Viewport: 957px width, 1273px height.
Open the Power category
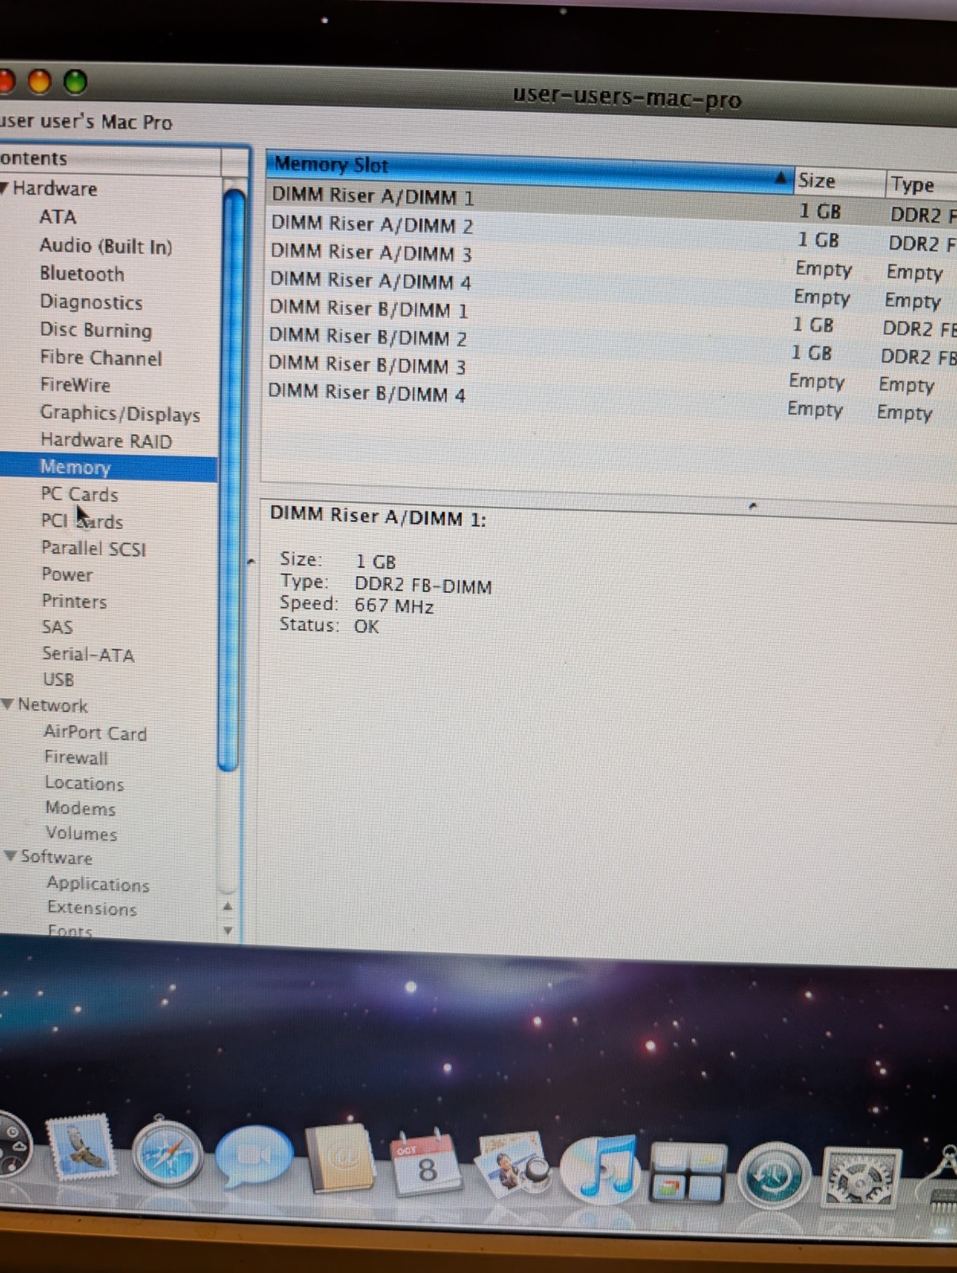click(67, 574)
